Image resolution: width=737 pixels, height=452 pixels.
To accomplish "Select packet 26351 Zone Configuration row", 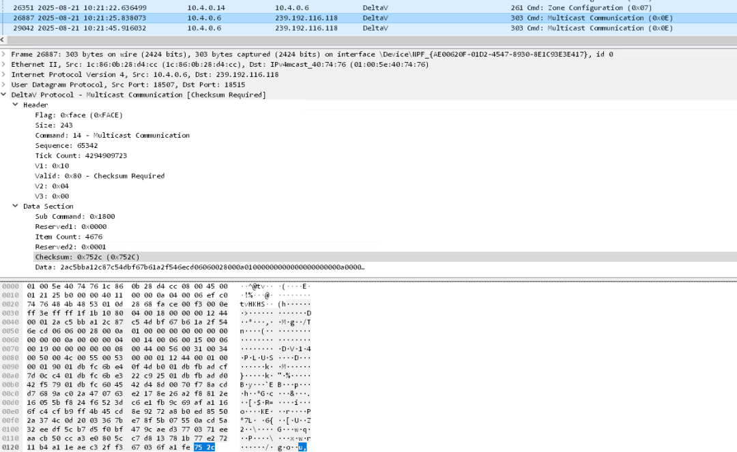I will point(341,7).
